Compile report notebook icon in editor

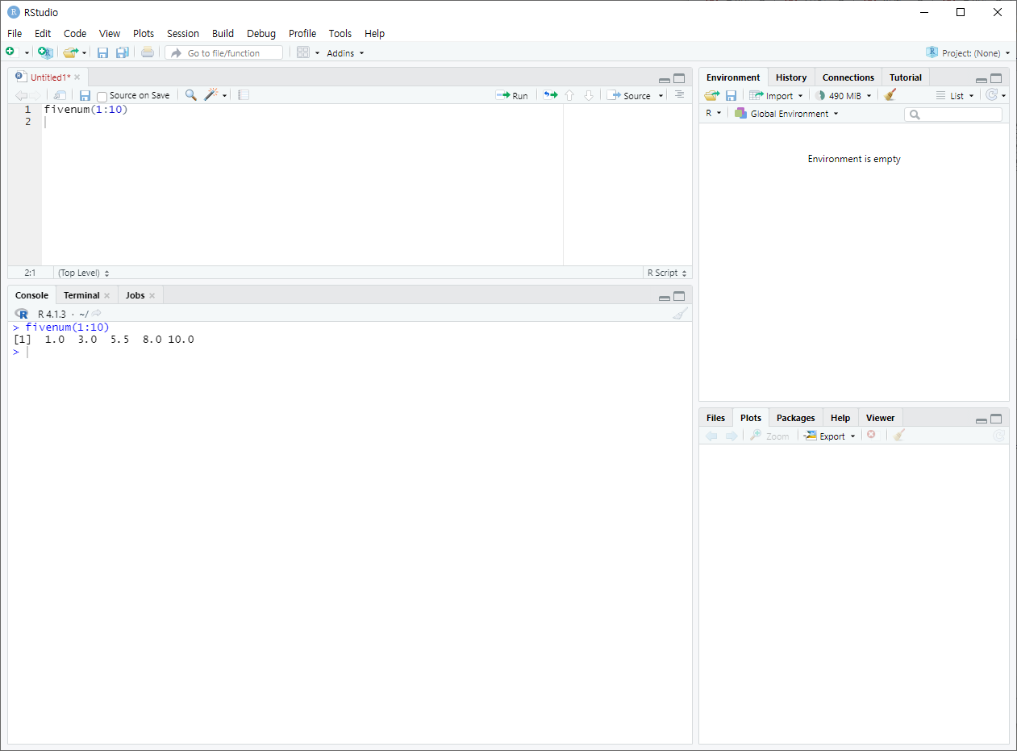click(244, 95)
